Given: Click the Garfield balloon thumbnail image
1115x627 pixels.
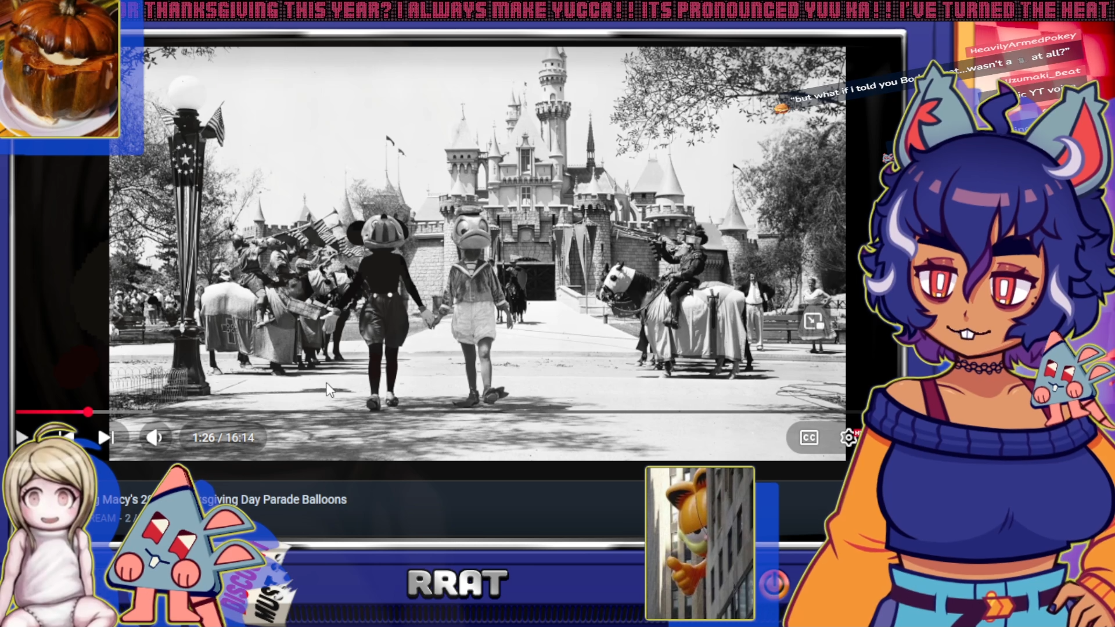Looking at the screenshot, I should pos(700,543).
